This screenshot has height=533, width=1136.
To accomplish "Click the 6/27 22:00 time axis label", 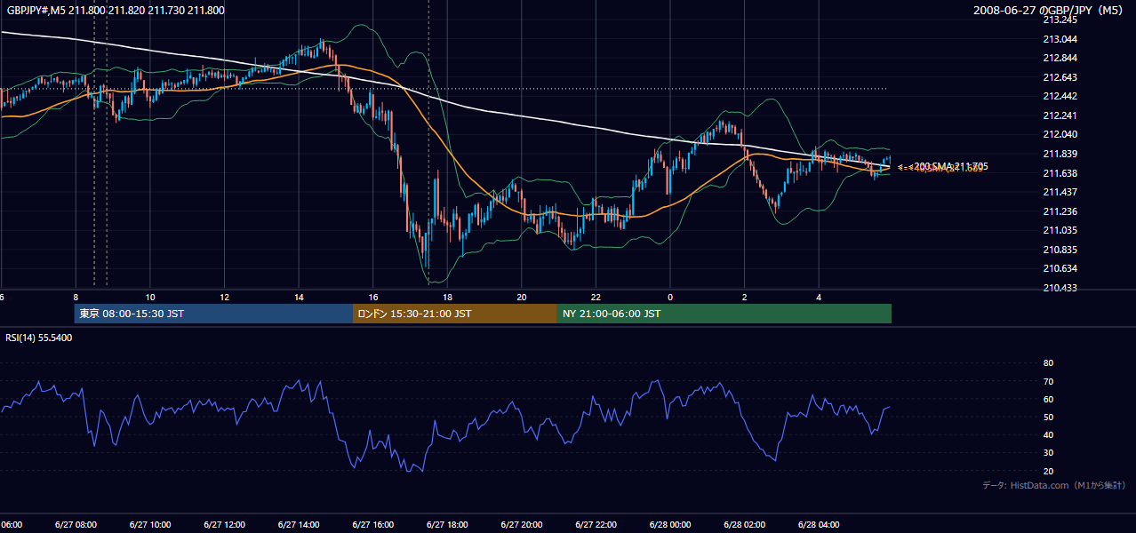I will (596, 524).
